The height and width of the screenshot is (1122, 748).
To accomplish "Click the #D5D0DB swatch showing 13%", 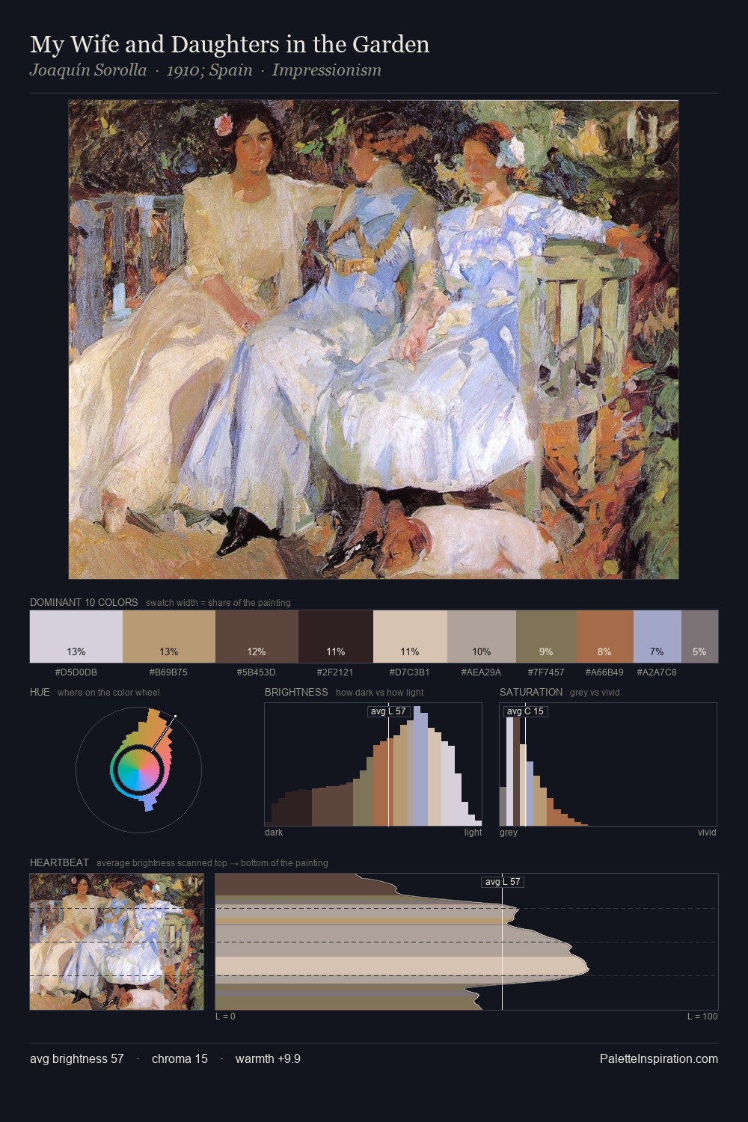I will (76, 637).
